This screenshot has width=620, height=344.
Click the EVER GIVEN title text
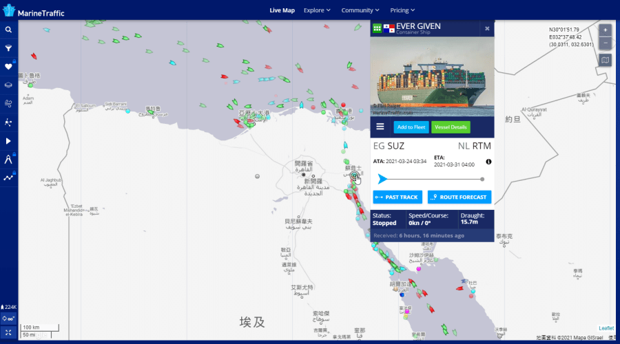click(418, 26)
